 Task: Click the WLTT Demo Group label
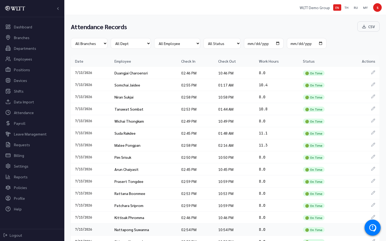pyautogui.click(x=315, y=8)
